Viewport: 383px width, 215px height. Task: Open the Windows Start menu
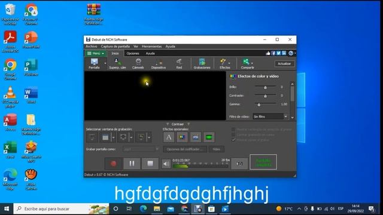[x=7, y=208]
